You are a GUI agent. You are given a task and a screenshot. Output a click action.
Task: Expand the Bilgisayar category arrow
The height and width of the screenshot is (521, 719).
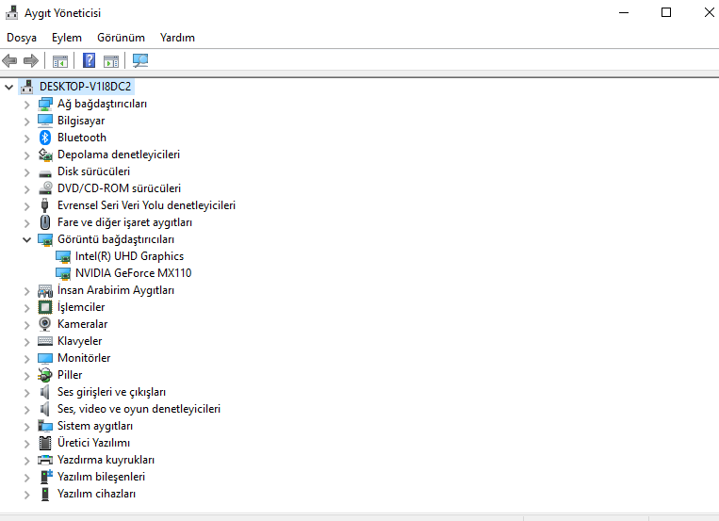[27, 122]
